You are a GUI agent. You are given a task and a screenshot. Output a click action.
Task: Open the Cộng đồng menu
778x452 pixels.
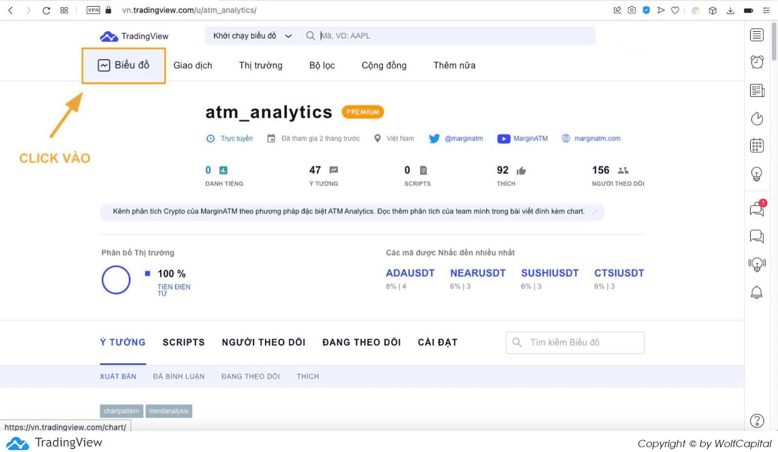coord(384,65)
